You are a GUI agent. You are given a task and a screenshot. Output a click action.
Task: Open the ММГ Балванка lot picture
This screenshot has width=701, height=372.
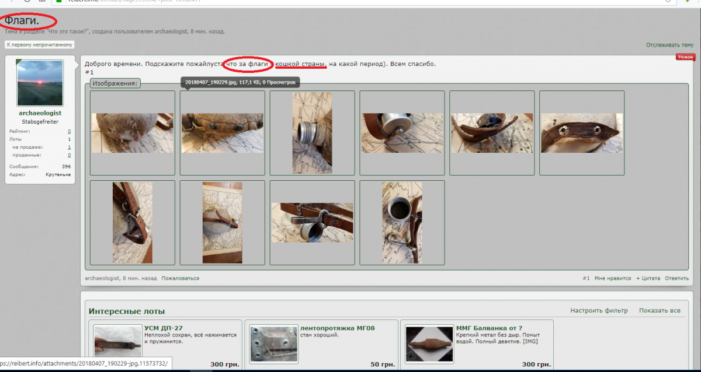[429, 345]
